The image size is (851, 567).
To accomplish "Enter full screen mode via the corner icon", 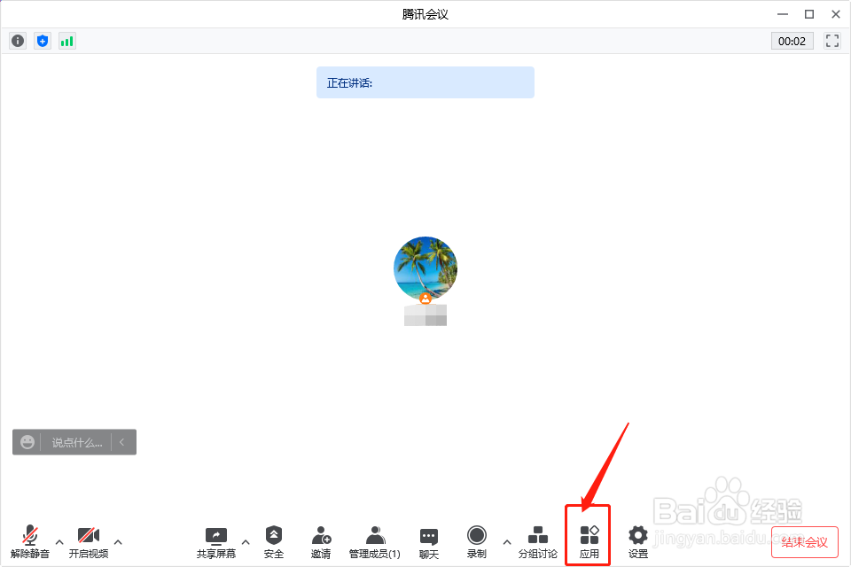I will [x=831, y=41].
